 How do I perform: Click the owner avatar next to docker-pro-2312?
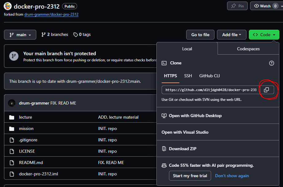coord(8,6)
